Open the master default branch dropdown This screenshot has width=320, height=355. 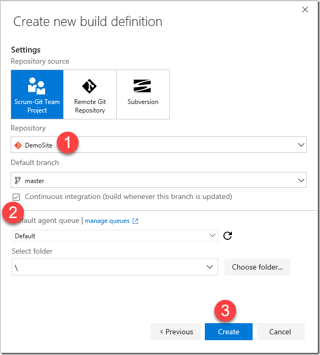click(x=159, y=180)
